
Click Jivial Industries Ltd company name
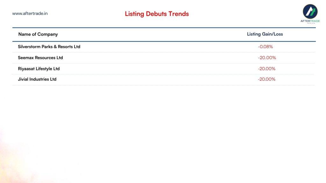point(37,79)
